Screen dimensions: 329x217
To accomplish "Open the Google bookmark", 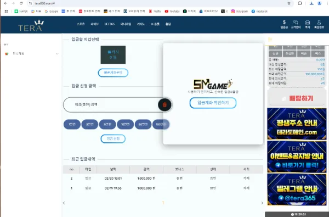I will point(52,12).
